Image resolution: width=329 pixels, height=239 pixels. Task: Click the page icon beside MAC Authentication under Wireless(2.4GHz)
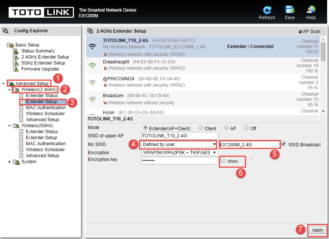[x=21, y=108]
